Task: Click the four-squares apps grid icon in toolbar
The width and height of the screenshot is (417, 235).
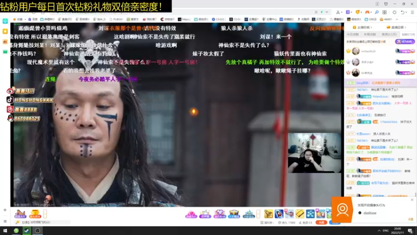Action: tap(385, 12)
